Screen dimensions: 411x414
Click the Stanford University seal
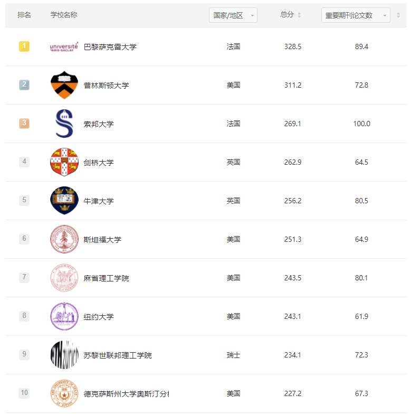[64, 239]
